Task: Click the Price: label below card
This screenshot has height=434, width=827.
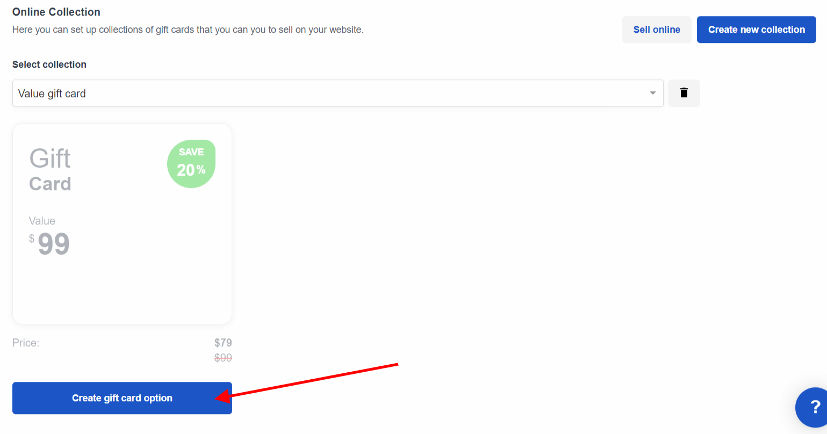Action: (26, 343)
